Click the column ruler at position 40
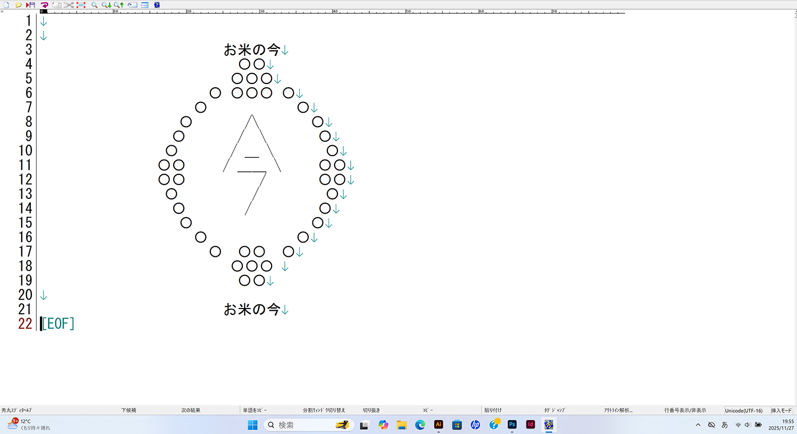The width and height of the screenshot is (797, 434). tap(335, 11)
